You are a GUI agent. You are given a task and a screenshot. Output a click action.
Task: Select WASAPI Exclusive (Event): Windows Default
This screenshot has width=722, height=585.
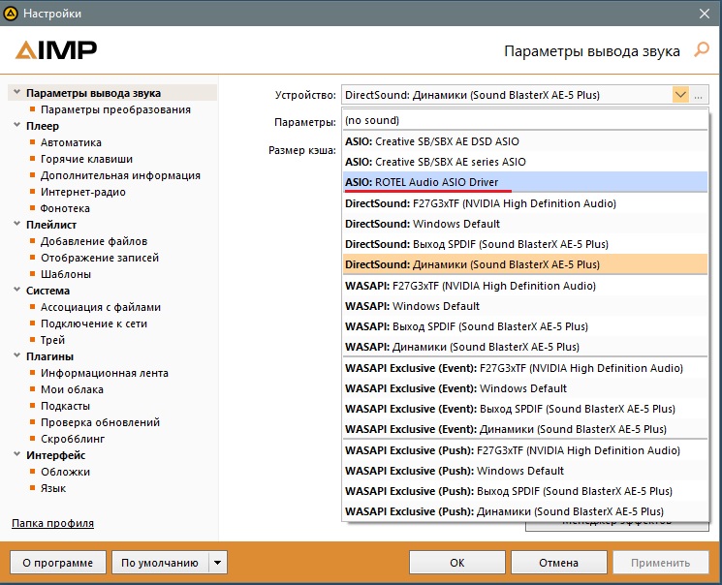525,388
